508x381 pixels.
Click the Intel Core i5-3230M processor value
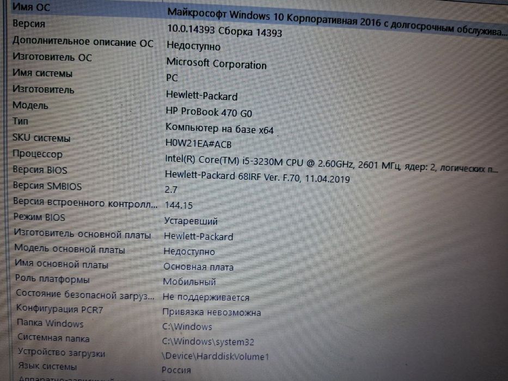coord(332,164)
